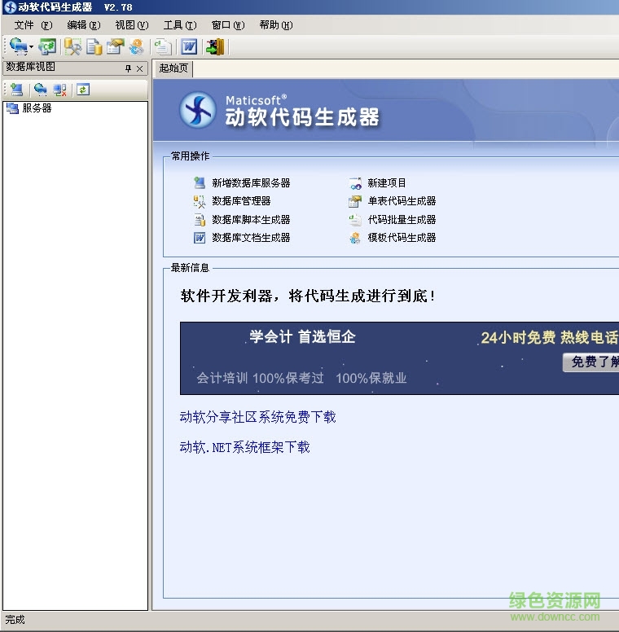Viewport: 619px width, 632px height.
Task: Close the 数据库视图 panel
Action: (140, 69)
